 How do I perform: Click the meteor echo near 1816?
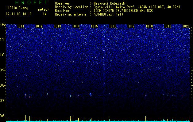point(109,94)
